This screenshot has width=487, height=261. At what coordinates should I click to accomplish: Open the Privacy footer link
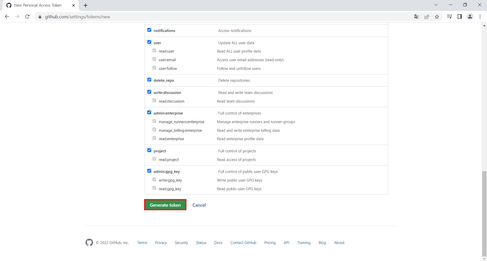(161, 243)
